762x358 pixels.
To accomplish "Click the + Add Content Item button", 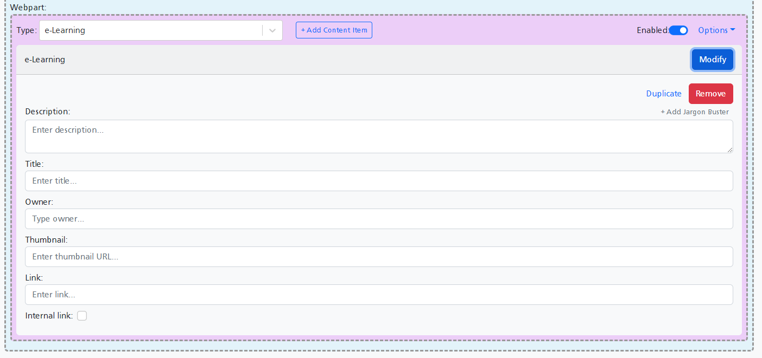I will coord(334,30).
